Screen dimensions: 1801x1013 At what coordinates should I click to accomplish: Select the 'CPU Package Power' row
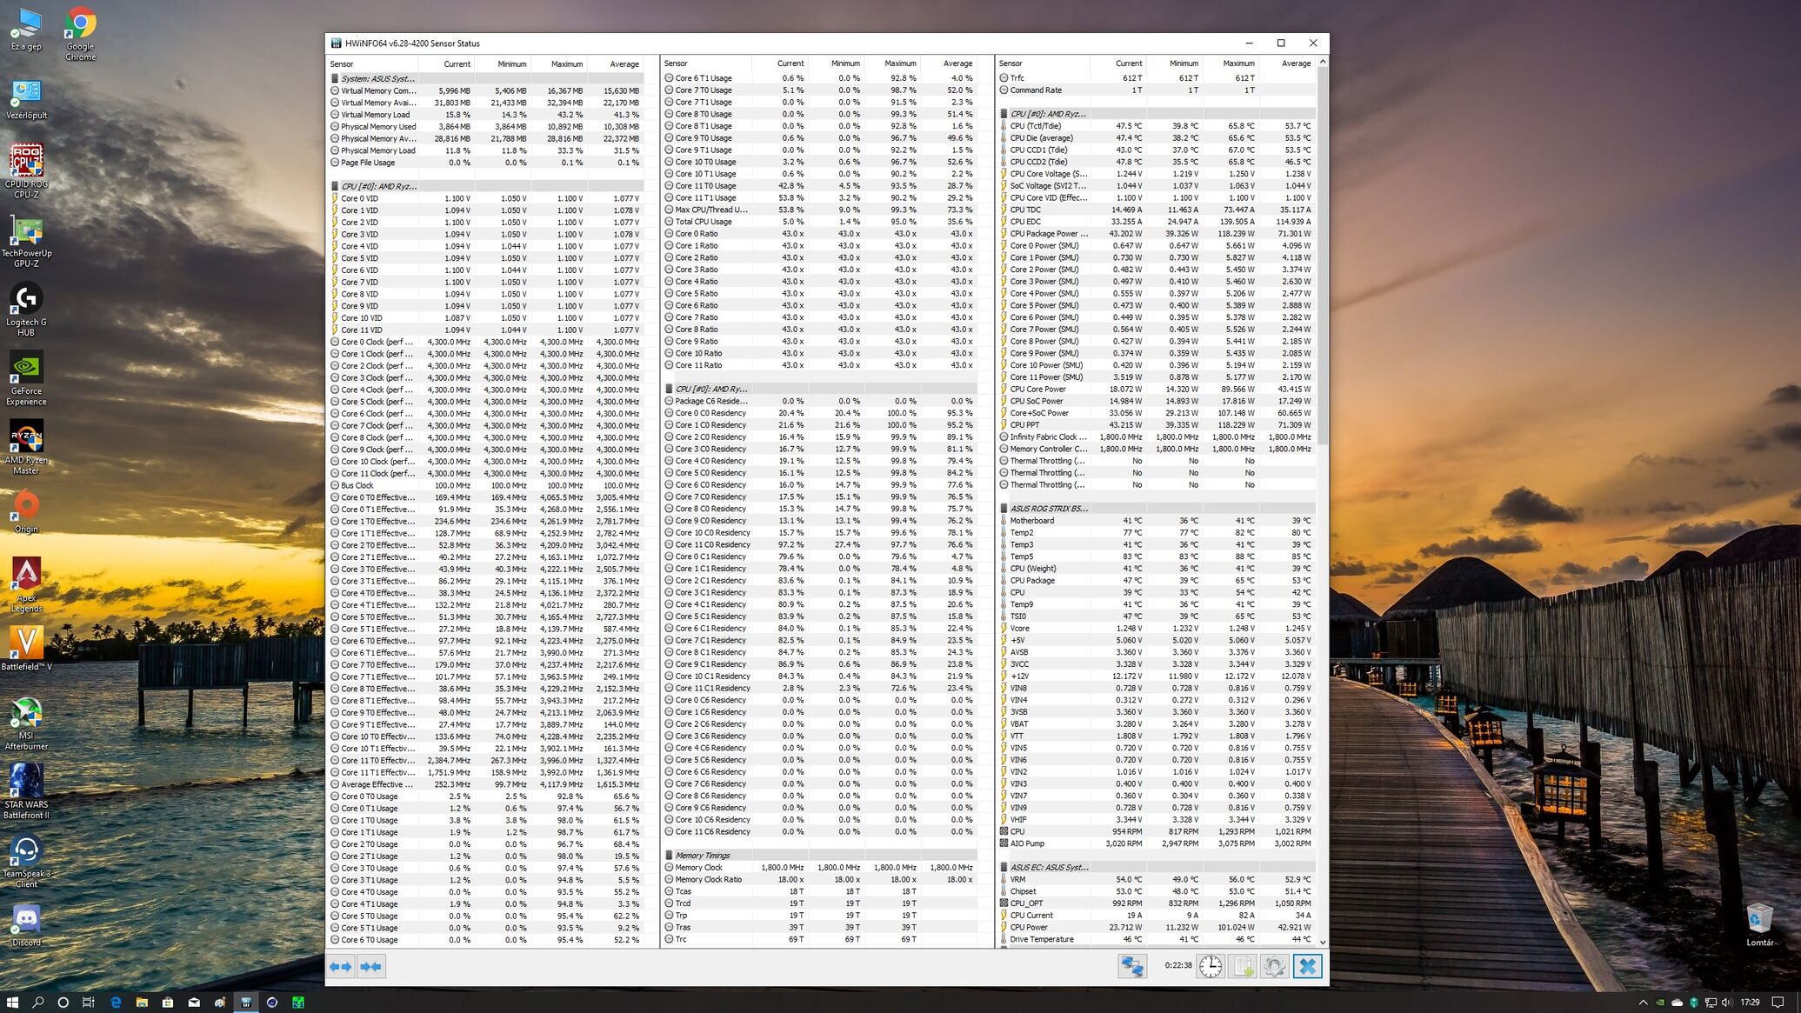click(x=1156, y=234)
